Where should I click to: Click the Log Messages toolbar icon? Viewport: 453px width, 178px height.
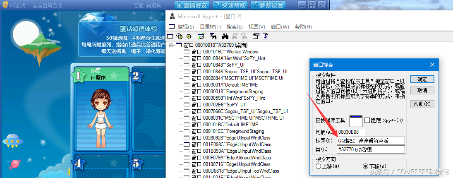201,36
